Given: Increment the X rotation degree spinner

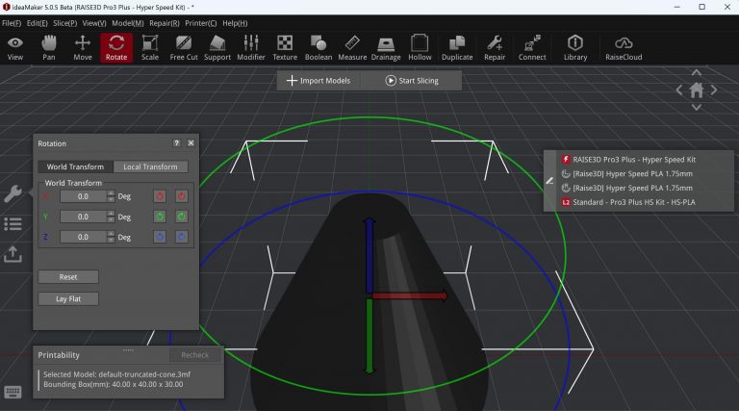Looking at the screenshot, I should click(111, 193).
